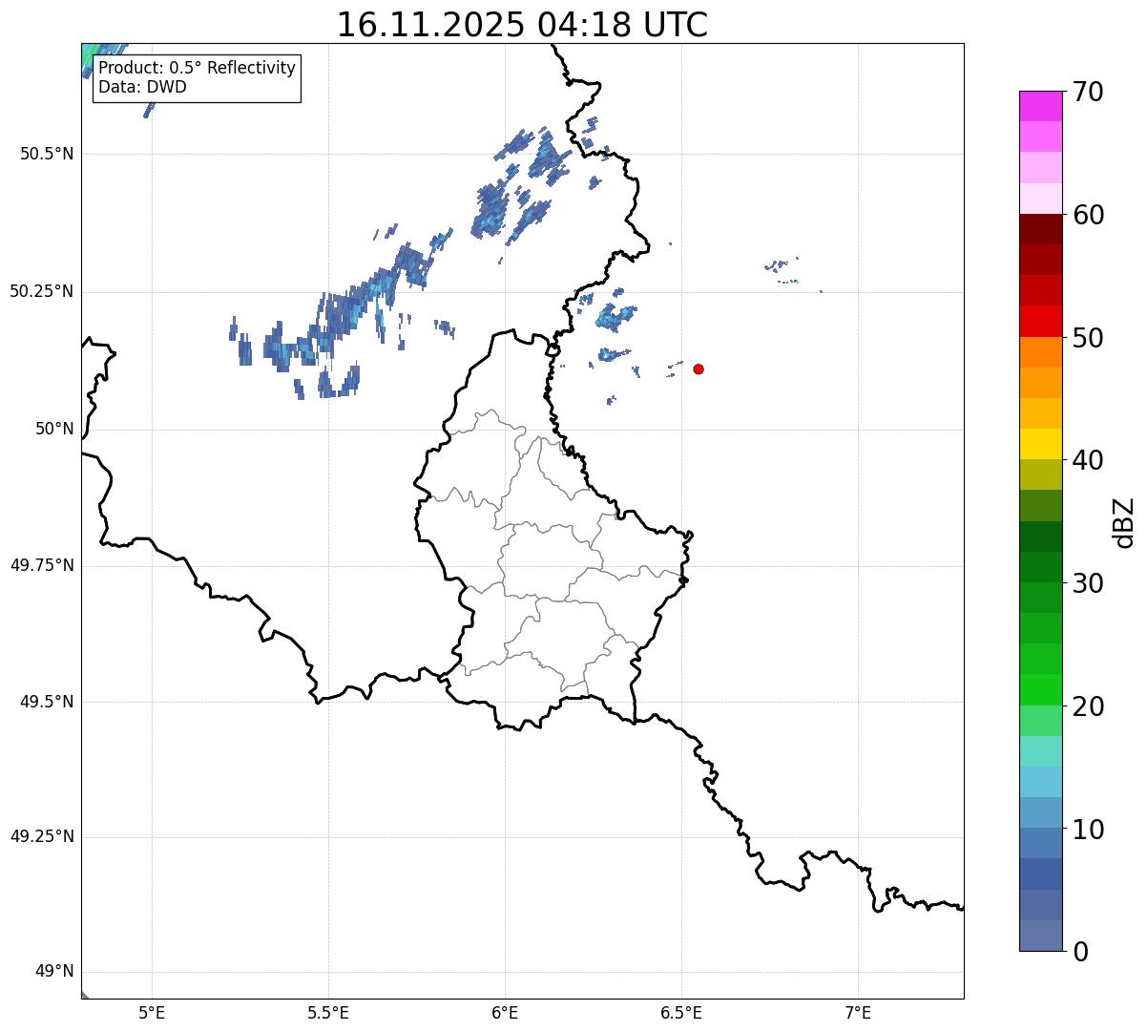Image resolution: width=1147 pixels, height=1032 pixels.
Task: Click the yellow colorbar segment above 40
Action: pyautogui.click(x=1041, y=444)
